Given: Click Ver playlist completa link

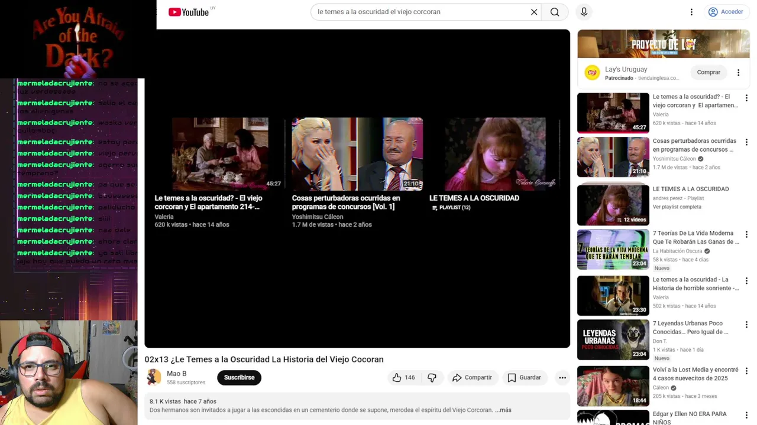Looking at the screenshot, I should [x=677, y=207].
